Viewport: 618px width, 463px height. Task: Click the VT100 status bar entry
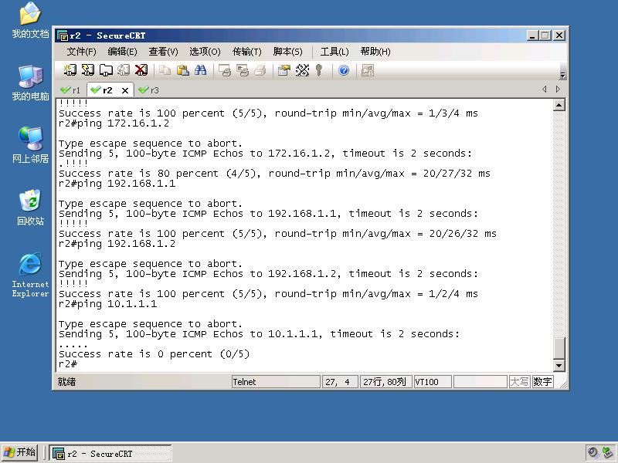[433, 382]
